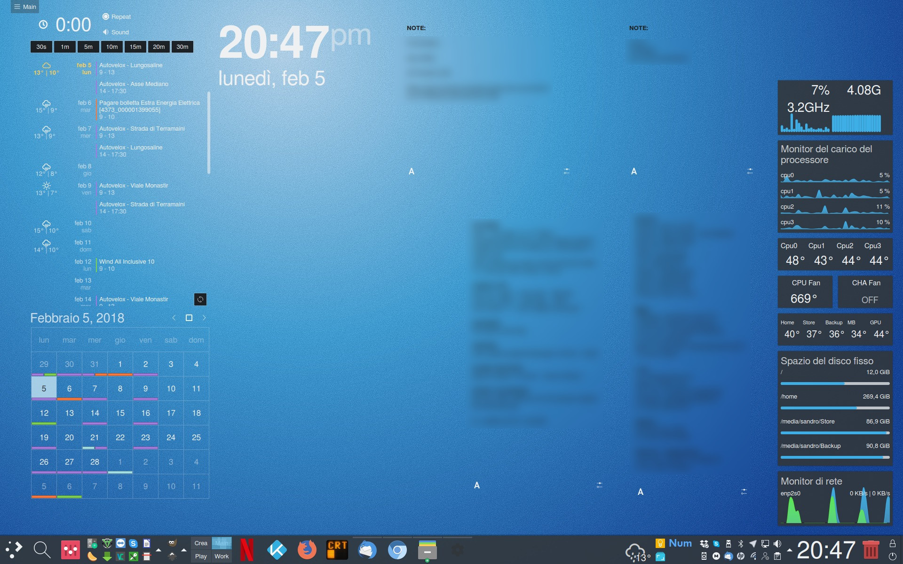The width and height of the screenshot is (903, 564).
Task: Open Thunderbird mail from taskbar
Action: [367, 550]
